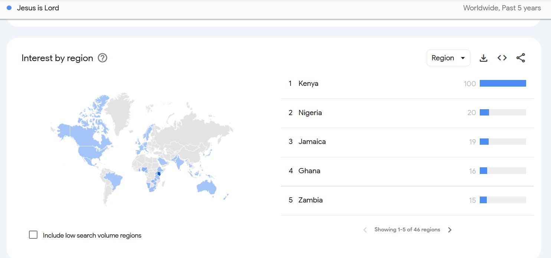
Task: Click the blue dot beside Jesus is Lord
Action: pos(9,8)
